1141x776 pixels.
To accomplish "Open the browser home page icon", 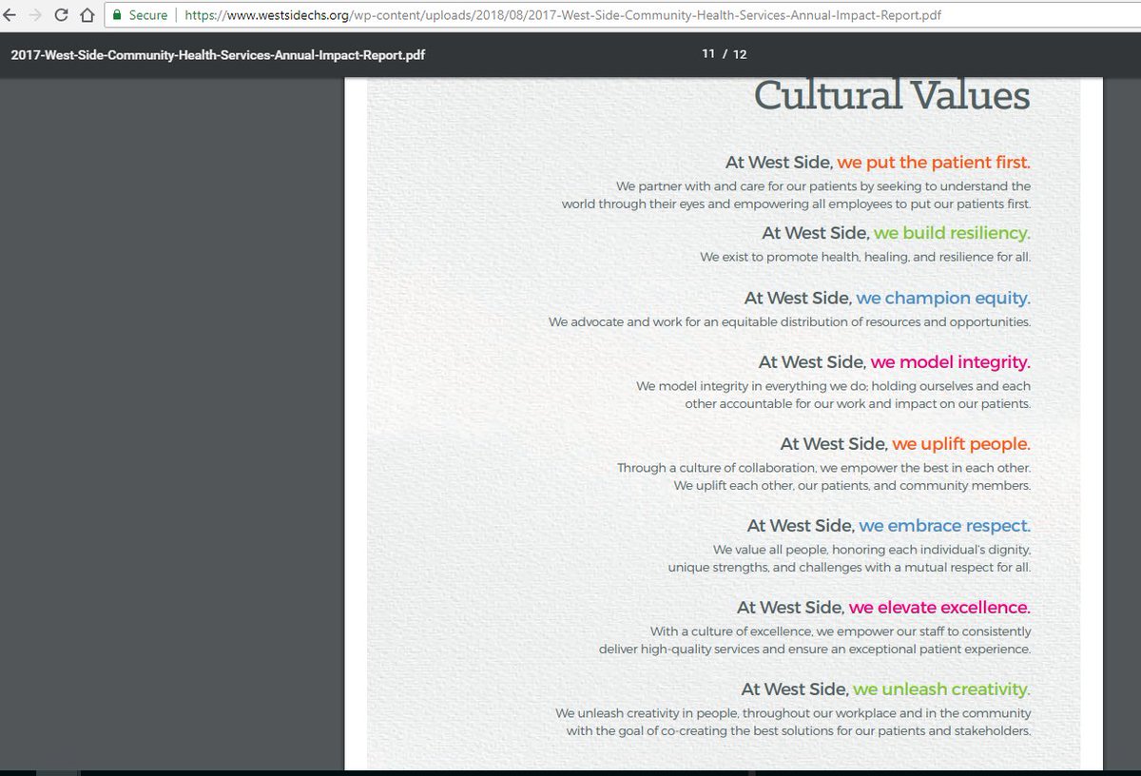I will (x=87, y=15).
